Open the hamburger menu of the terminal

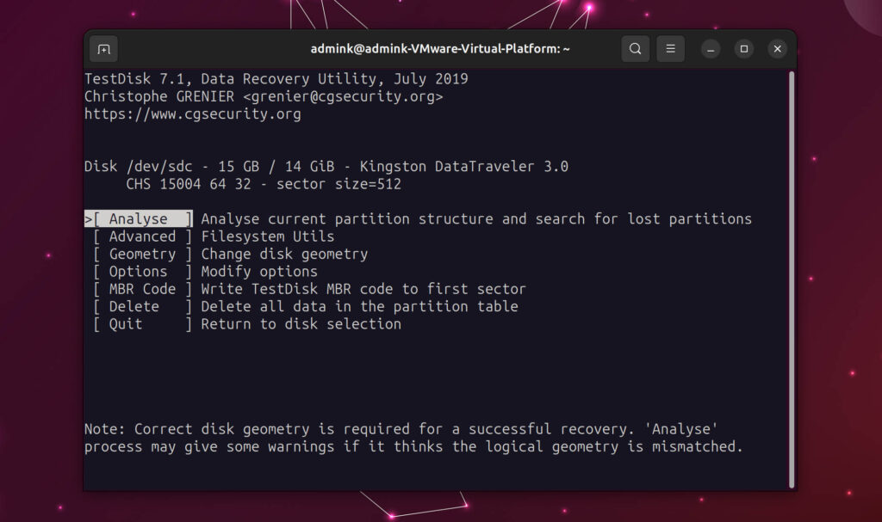click(670, 49)
